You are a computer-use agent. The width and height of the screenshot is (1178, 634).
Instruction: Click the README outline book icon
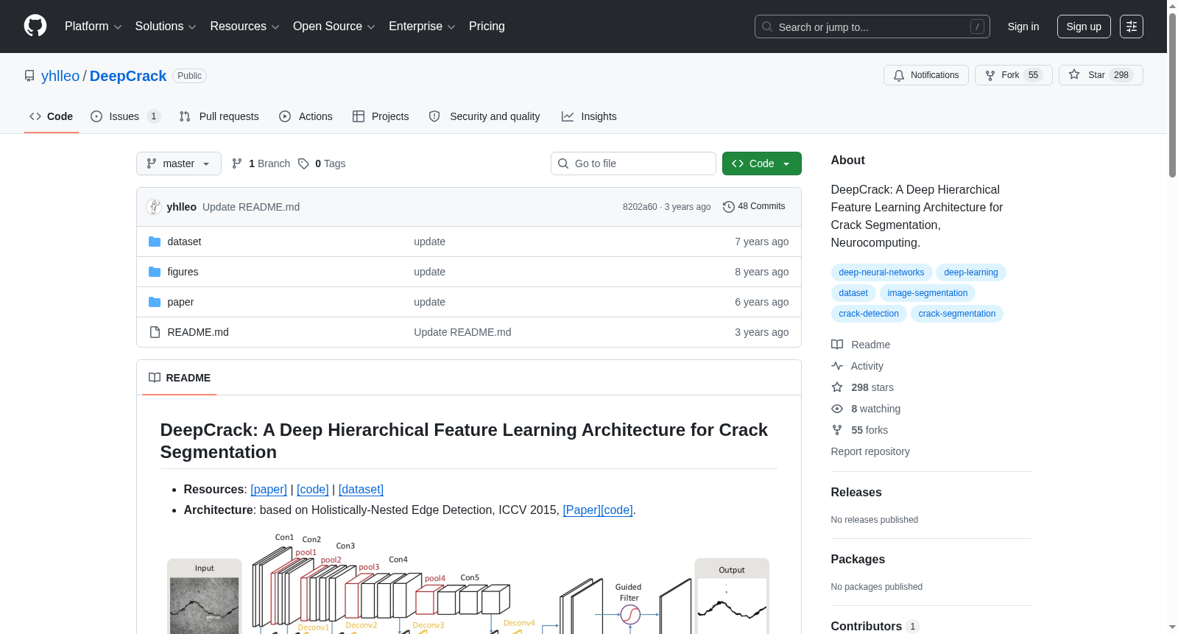(155, 378)
